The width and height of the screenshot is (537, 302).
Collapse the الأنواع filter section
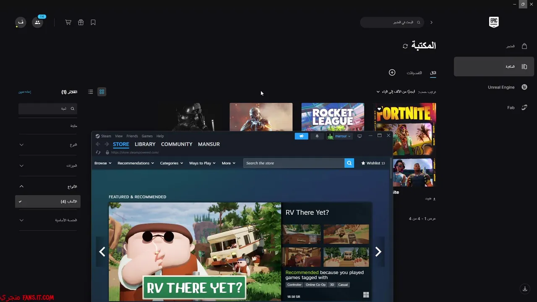[x=48, y=186]
